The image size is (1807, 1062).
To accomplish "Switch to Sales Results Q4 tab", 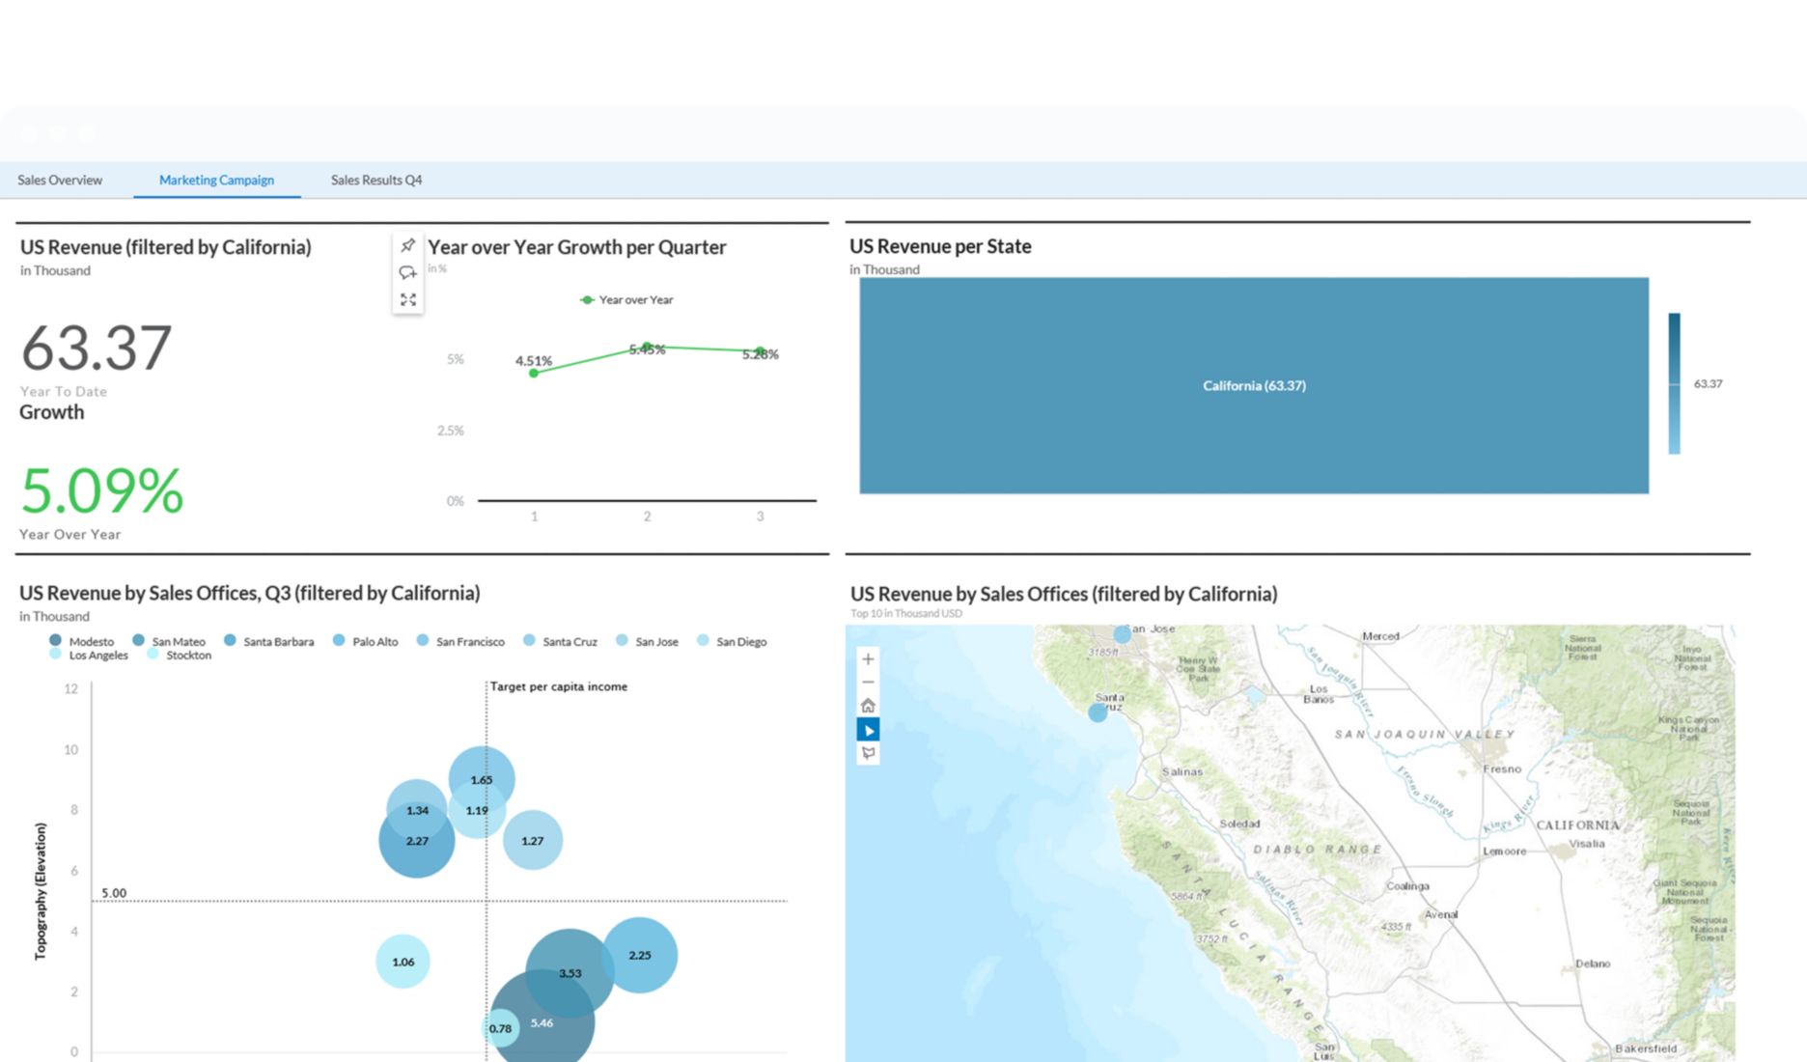I will (x=376, y=181).
